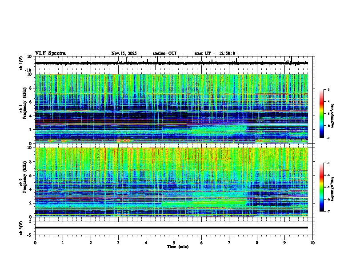This screenshot has width=352, height=272.
Task: Click the ch.3(V) flat black trace
Action: [172, 228]
